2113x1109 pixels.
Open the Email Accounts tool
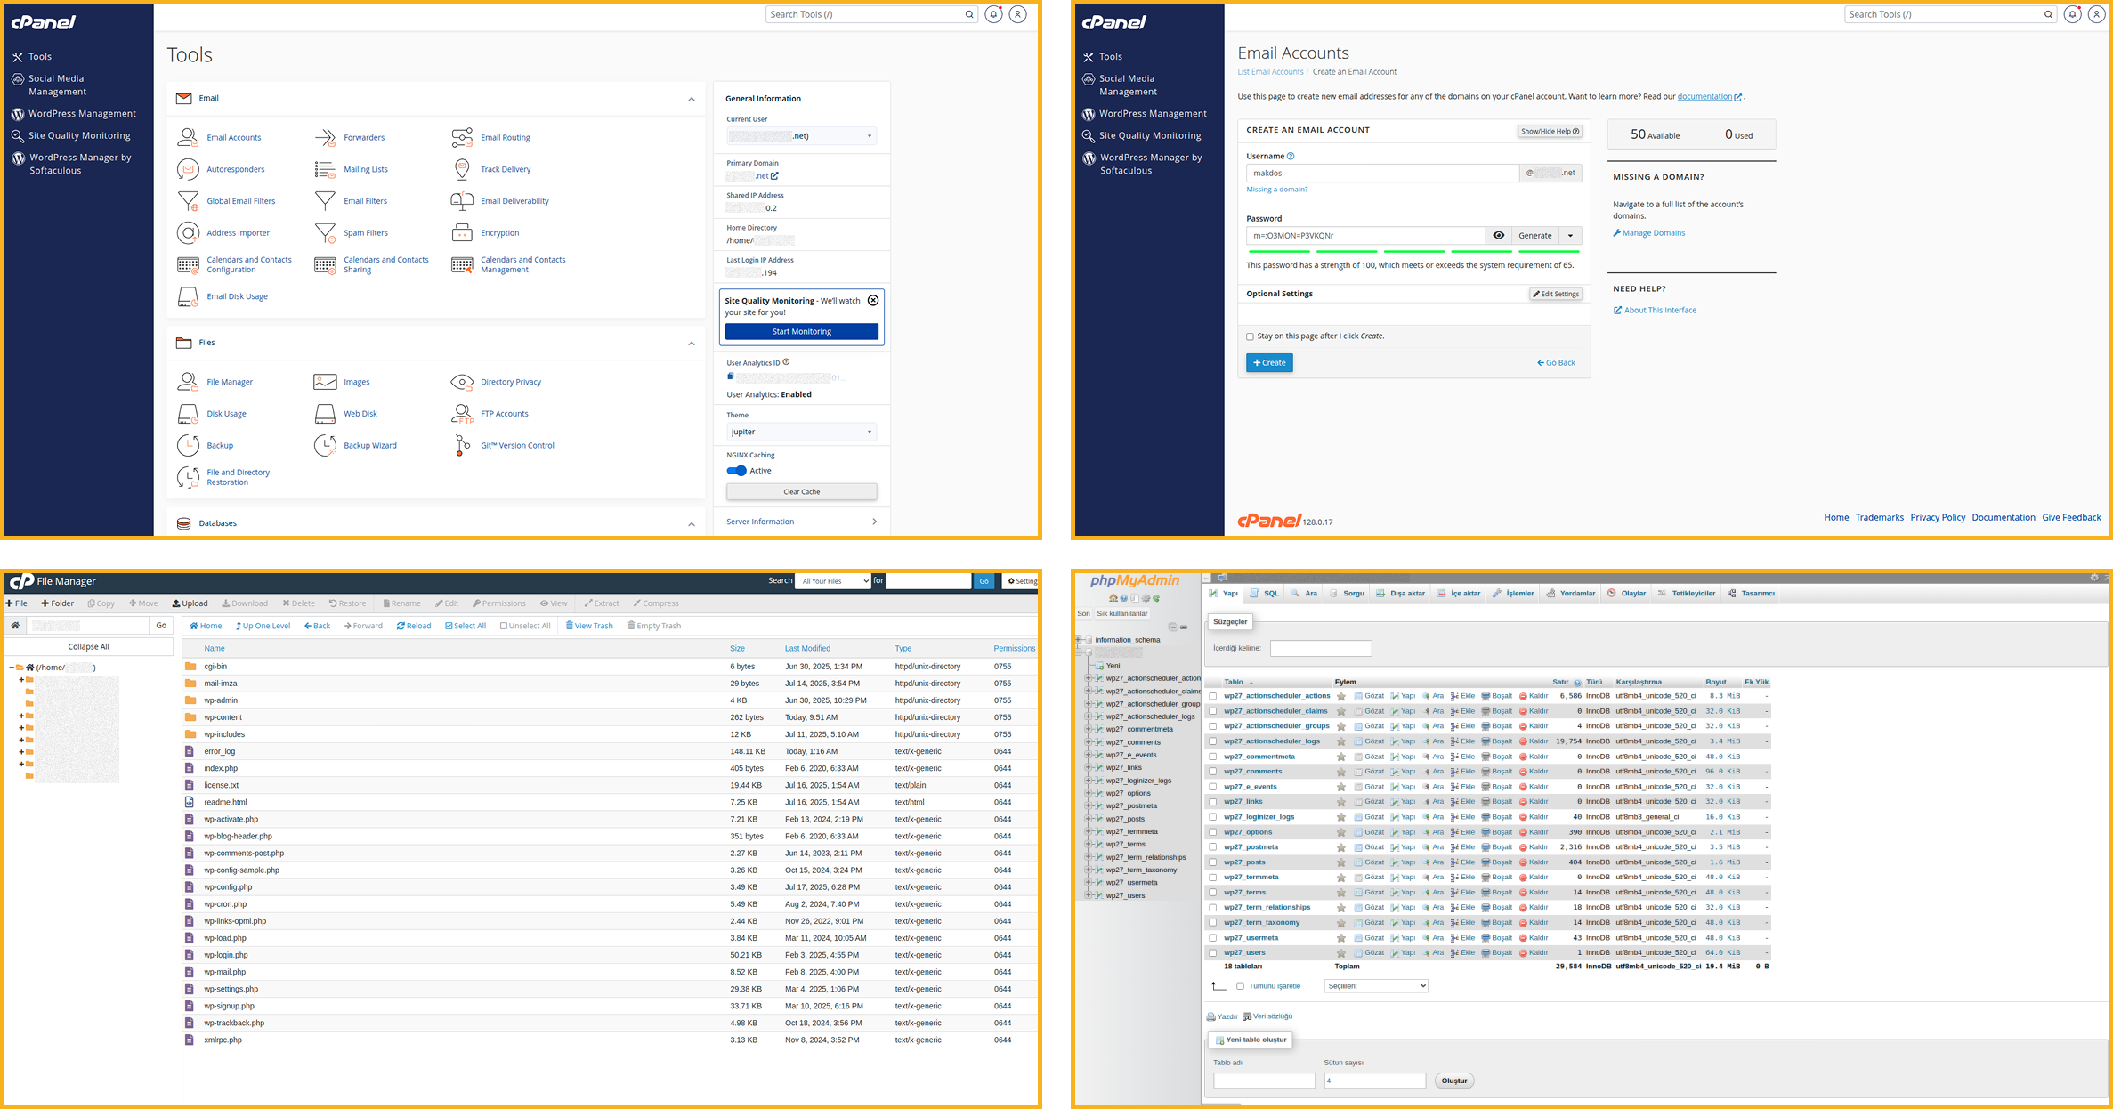point(234,137)
